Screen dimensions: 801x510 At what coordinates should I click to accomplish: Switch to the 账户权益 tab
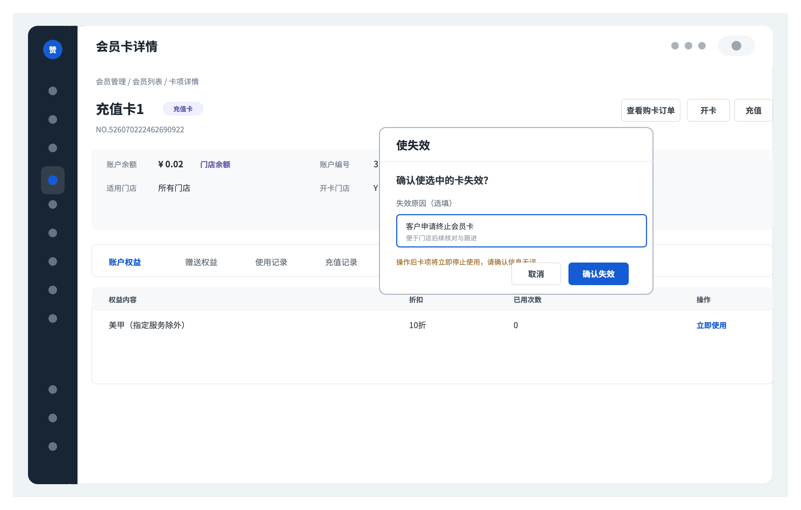[x=125, y=262]
